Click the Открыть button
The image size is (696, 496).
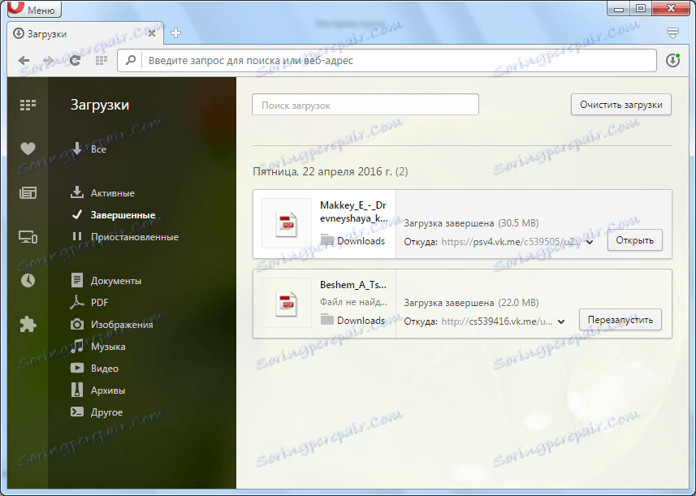tap(635, 240)
